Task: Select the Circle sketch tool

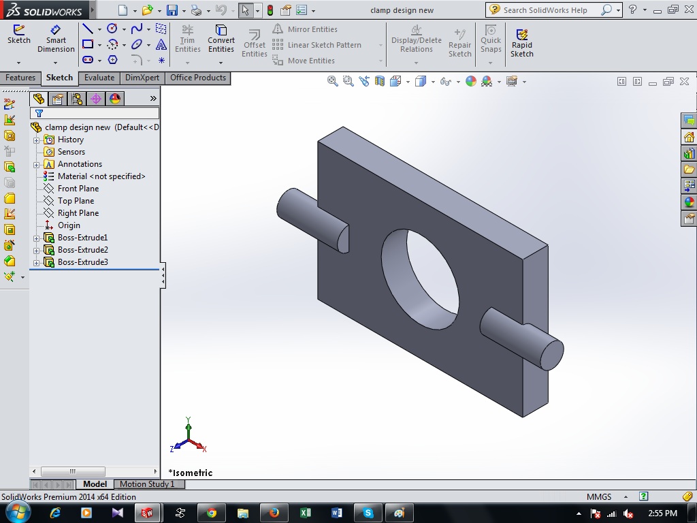Action: [x=112, y=29]
